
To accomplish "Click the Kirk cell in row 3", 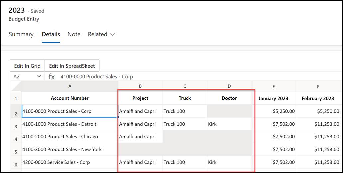I will pyautogui.click(x=229, y=124).
